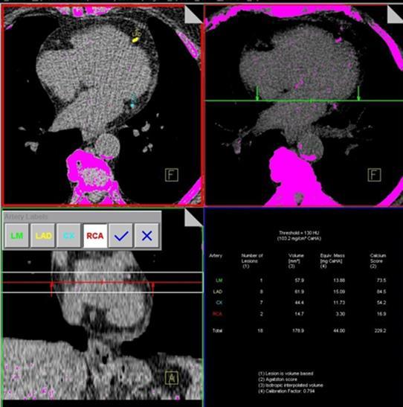Click the page-corner icon of the coronal view

coord(193,217)
